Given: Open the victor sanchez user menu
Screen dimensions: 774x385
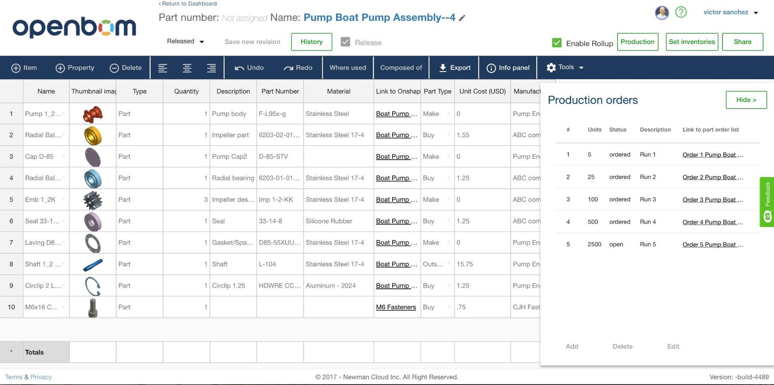Looking at the screenshot, I should tap(730, 13).
